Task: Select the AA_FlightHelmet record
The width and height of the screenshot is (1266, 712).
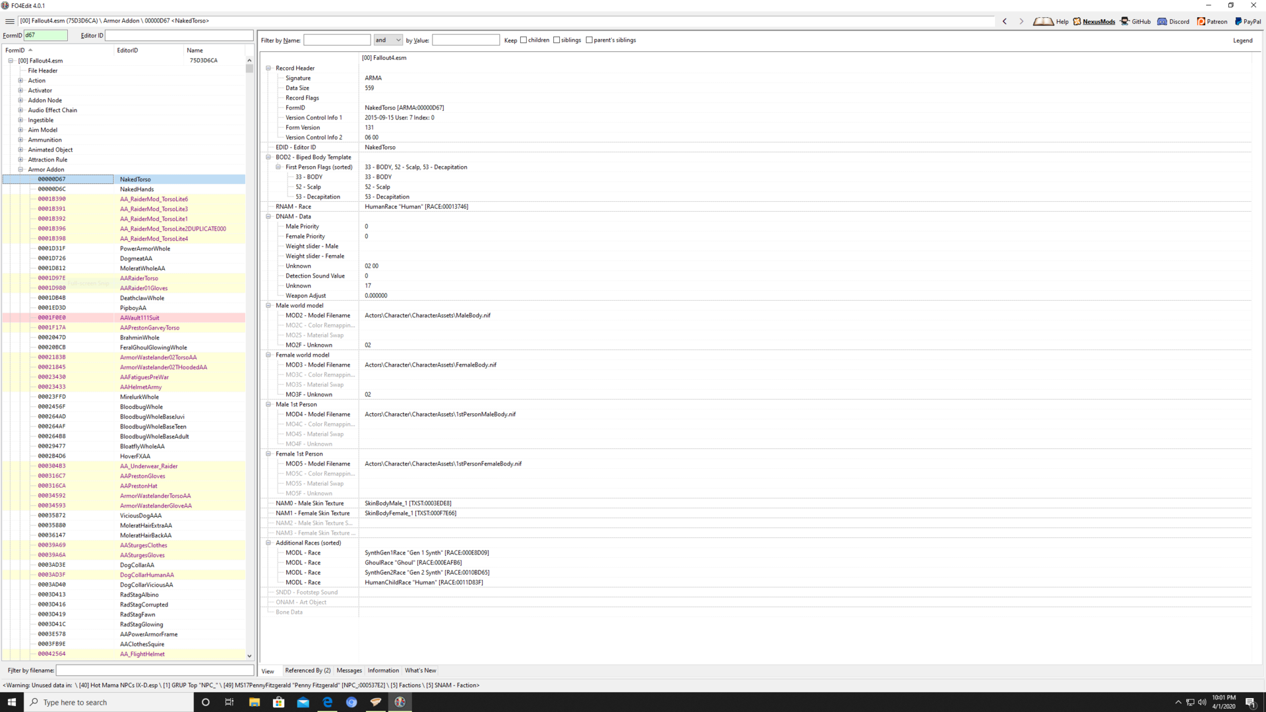Action: point(124,654)
